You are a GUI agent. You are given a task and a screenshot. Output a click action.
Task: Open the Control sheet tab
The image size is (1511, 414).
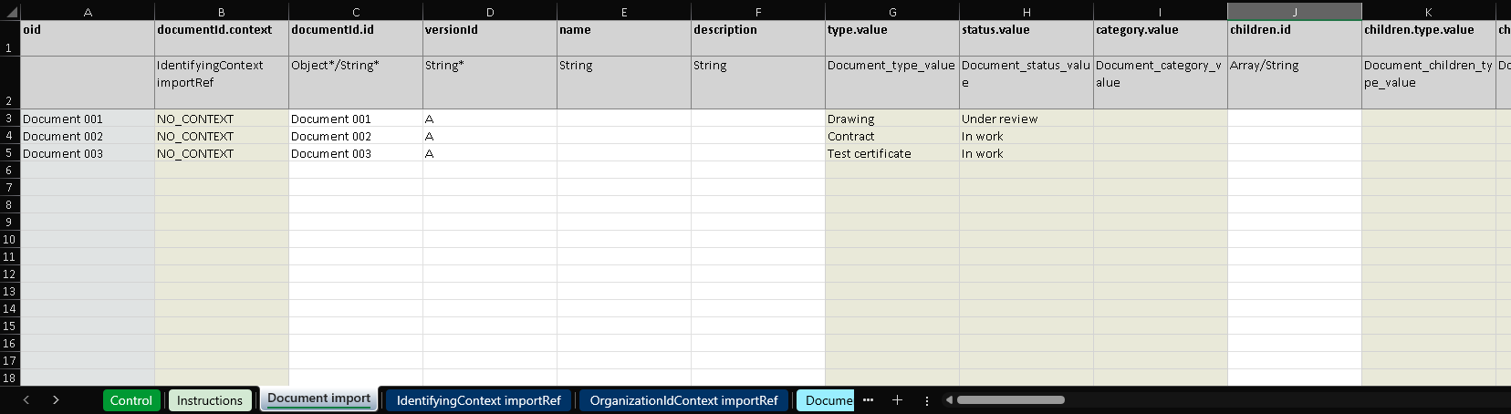point(130,400)
